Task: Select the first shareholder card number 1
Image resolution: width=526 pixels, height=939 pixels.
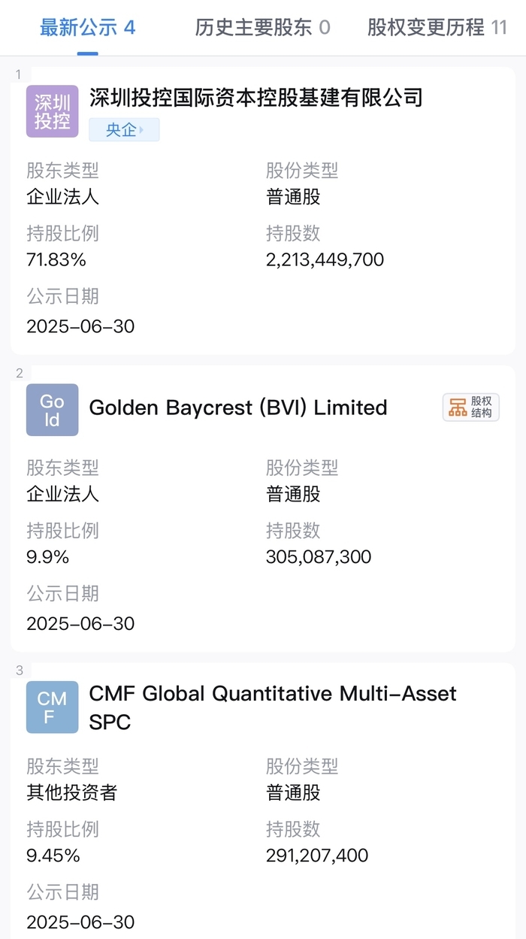Action: click(18, 74)
